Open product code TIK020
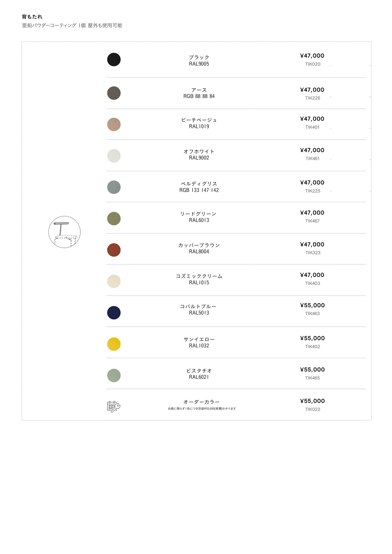 point(313,64)
